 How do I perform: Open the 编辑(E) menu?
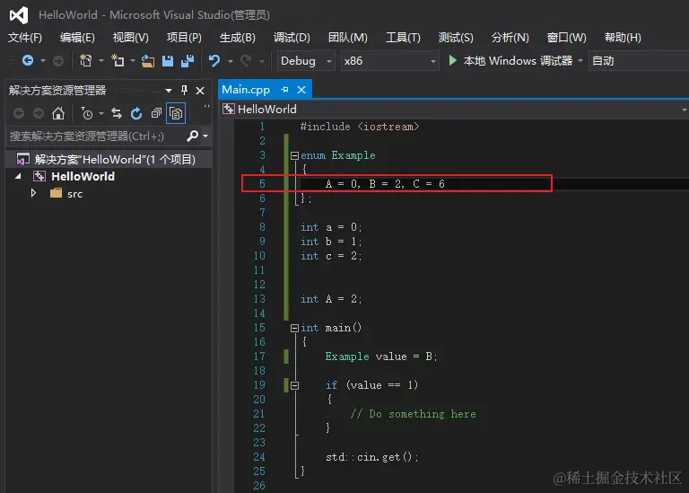point(77,38)
